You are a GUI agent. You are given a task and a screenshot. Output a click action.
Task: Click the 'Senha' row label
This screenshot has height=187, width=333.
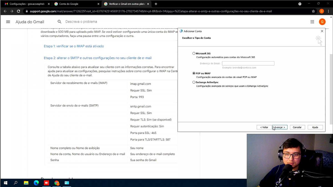tap(55, 160)
